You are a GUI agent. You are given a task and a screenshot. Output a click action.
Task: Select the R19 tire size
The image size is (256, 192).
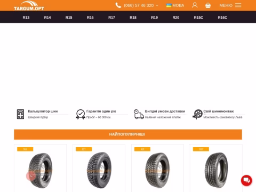pos(155,18)
